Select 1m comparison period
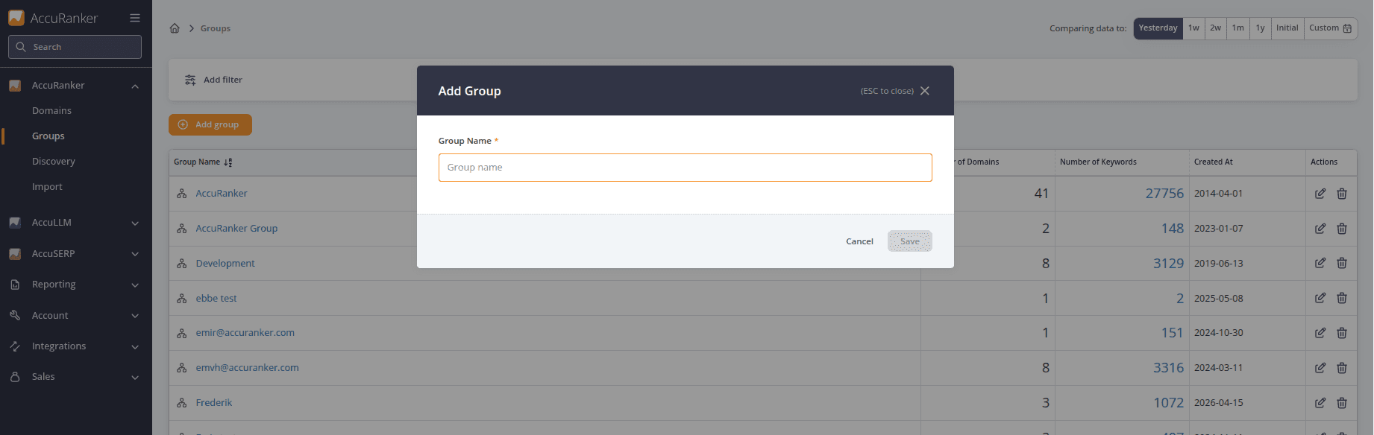1374x435 pixels. (1238, 28)
